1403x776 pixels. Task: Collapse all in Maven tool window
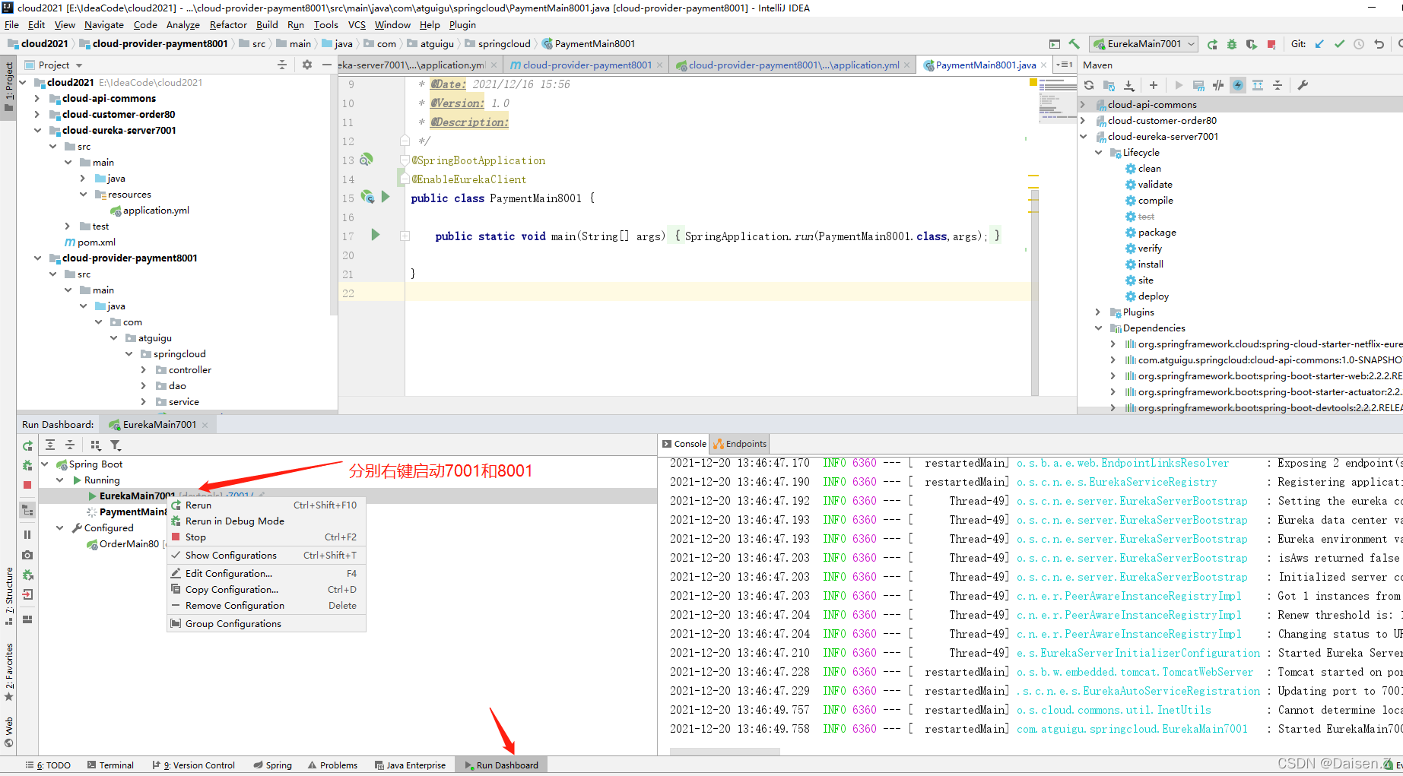1278,85
